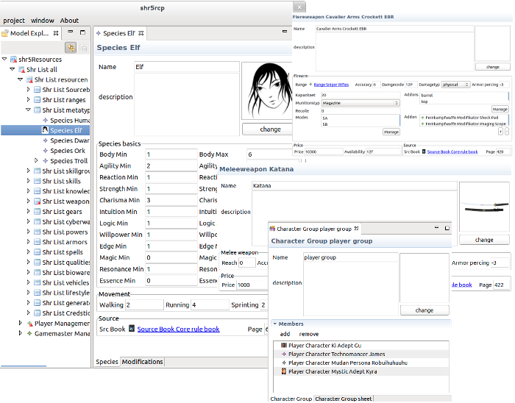Click Manage button beside Addons list
The image size is (515, 403).
tap(500, 109)
